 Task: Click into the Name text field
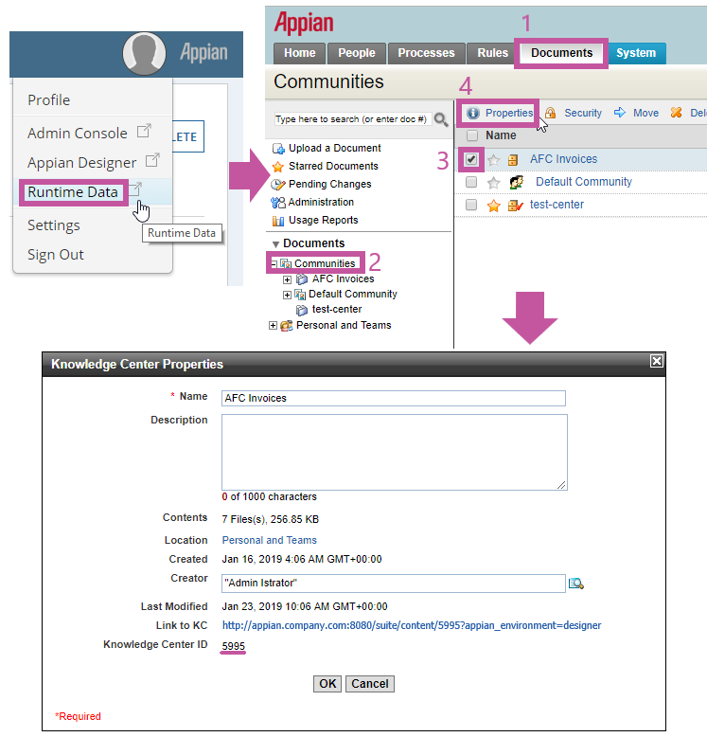394,398
